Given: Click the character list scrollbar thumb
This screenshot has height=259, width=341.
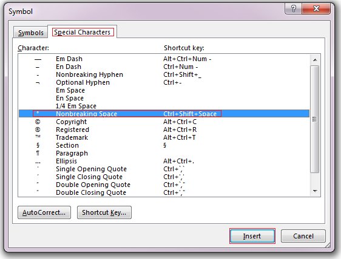Looking at the screenshot, I should [315, 119].
